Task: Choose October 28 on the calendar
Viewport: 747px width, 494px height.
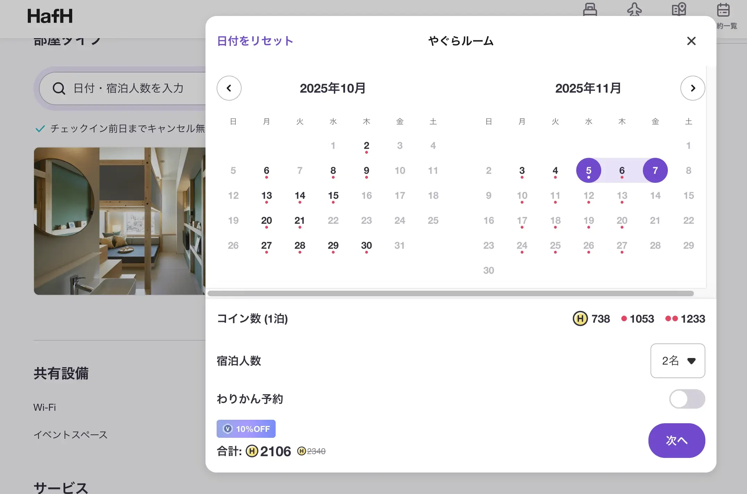Action: pyautogui.click(x=300, y=246)
